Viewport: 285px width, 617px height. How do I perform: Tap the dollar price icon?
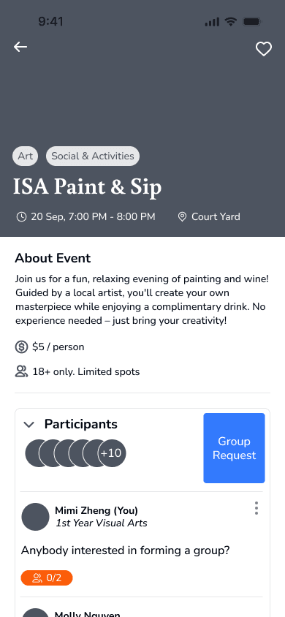tap(21, 347)
